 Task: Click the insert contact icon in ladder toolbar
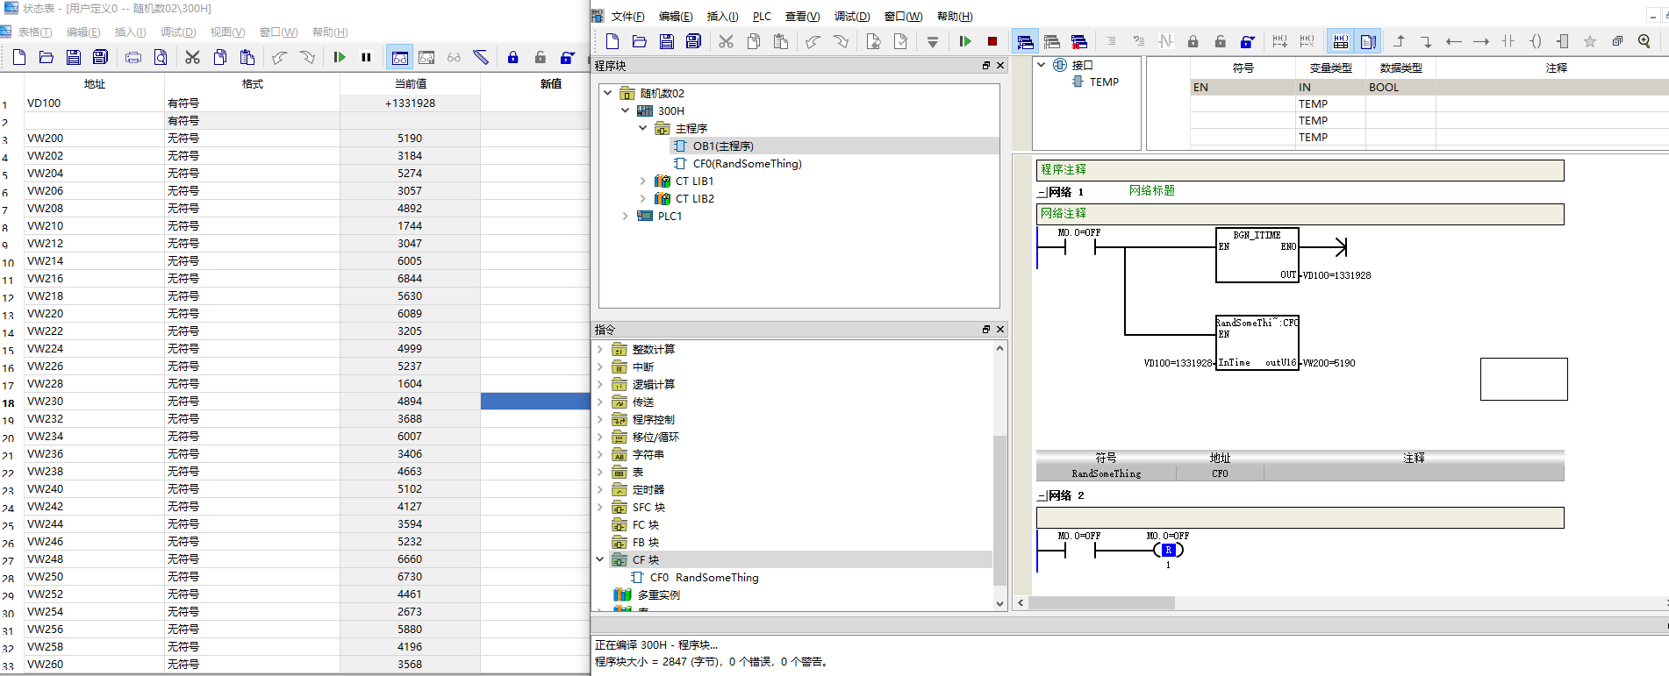[x=1508, y=41]
